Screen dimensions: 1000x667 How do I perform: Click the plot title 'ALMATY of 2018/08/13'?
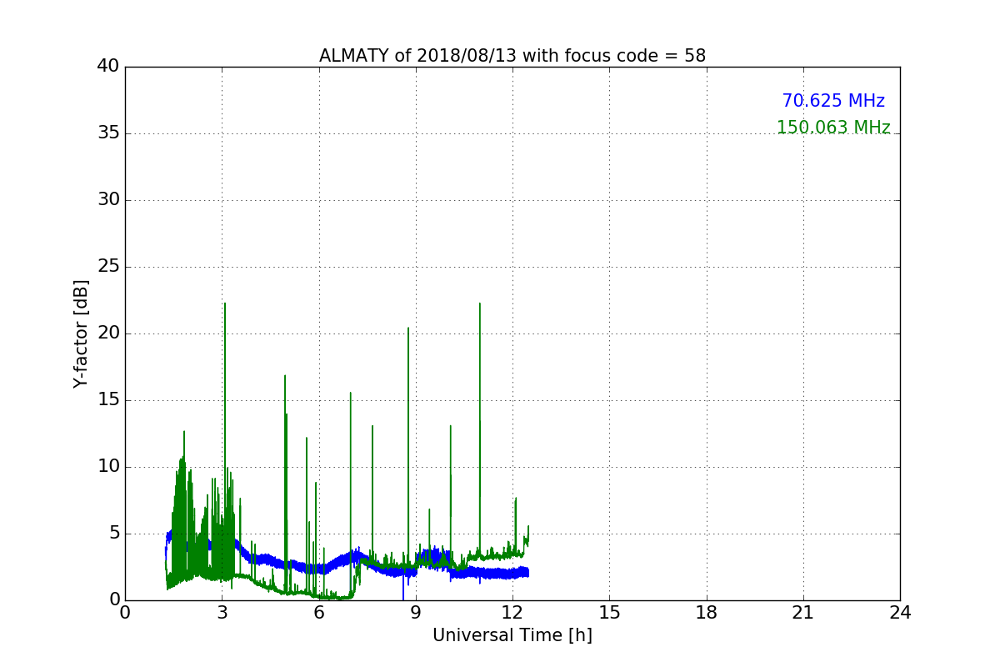[x=512, y=56]
